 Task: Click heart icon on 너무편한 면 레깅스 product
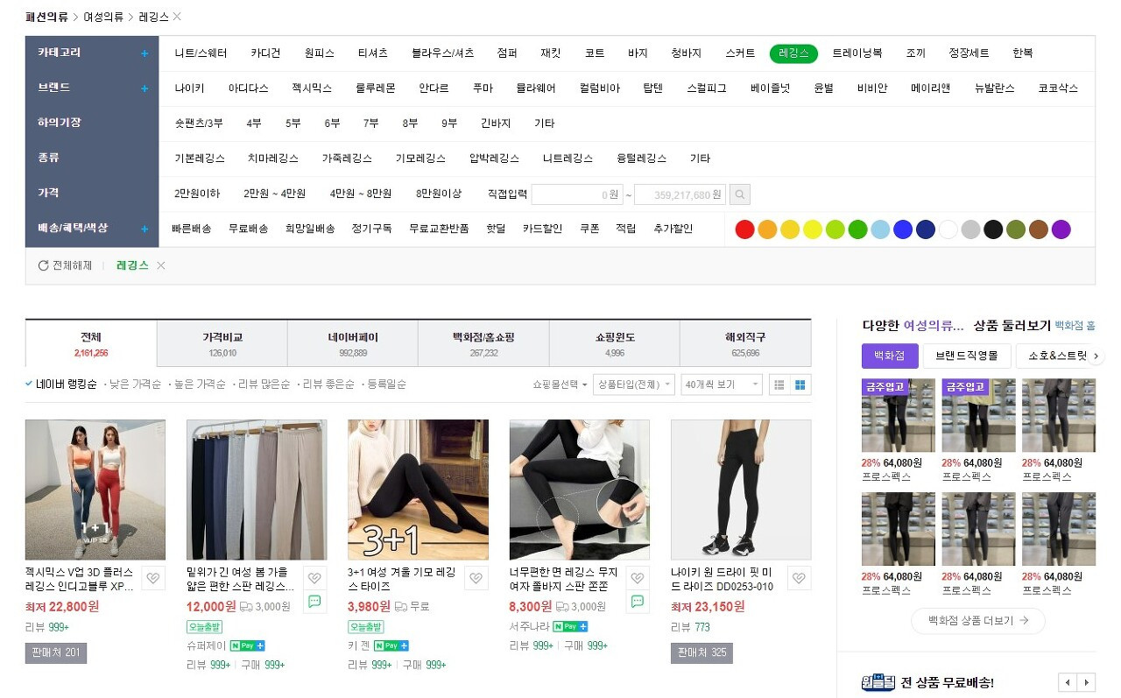pyautogui.click(x=638, y=578)
